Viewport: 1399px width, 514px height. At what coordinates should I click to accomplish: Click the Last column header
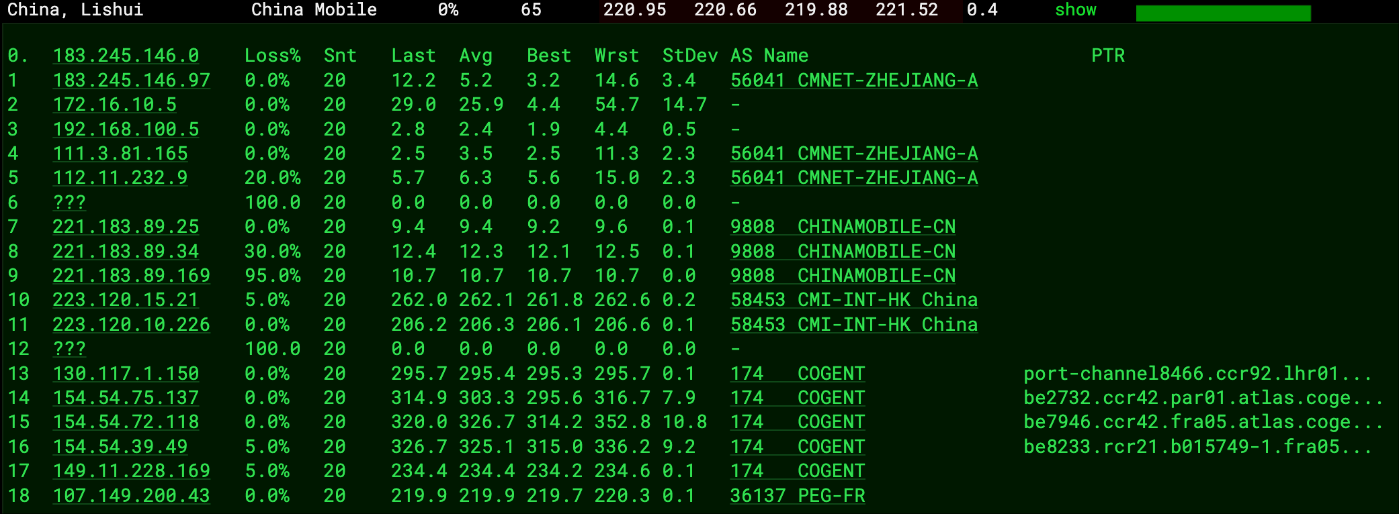click(413, 56)
